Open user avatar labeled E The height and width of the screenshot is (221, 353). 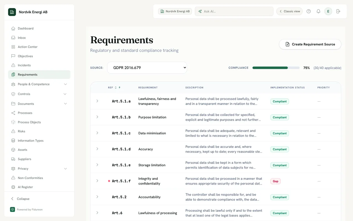tap(328, 11)
